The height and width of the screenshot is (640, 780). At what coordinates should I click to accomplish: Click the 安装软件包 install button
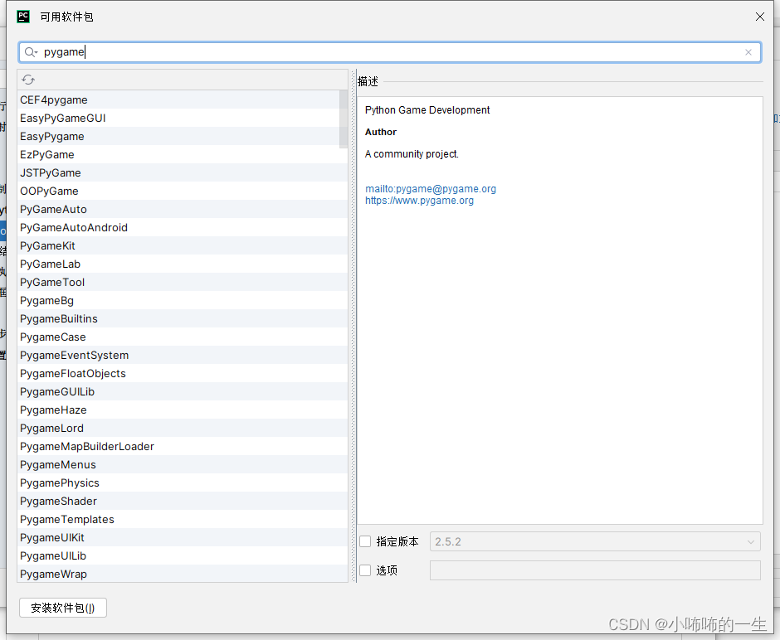point(62,608)
